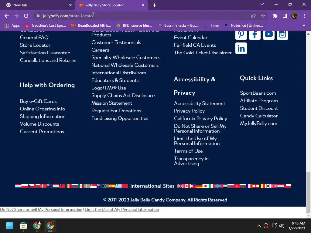Viewport: 311px width, 233px height.
Task: Open Volume Discounts link
Action: point(39,124)
